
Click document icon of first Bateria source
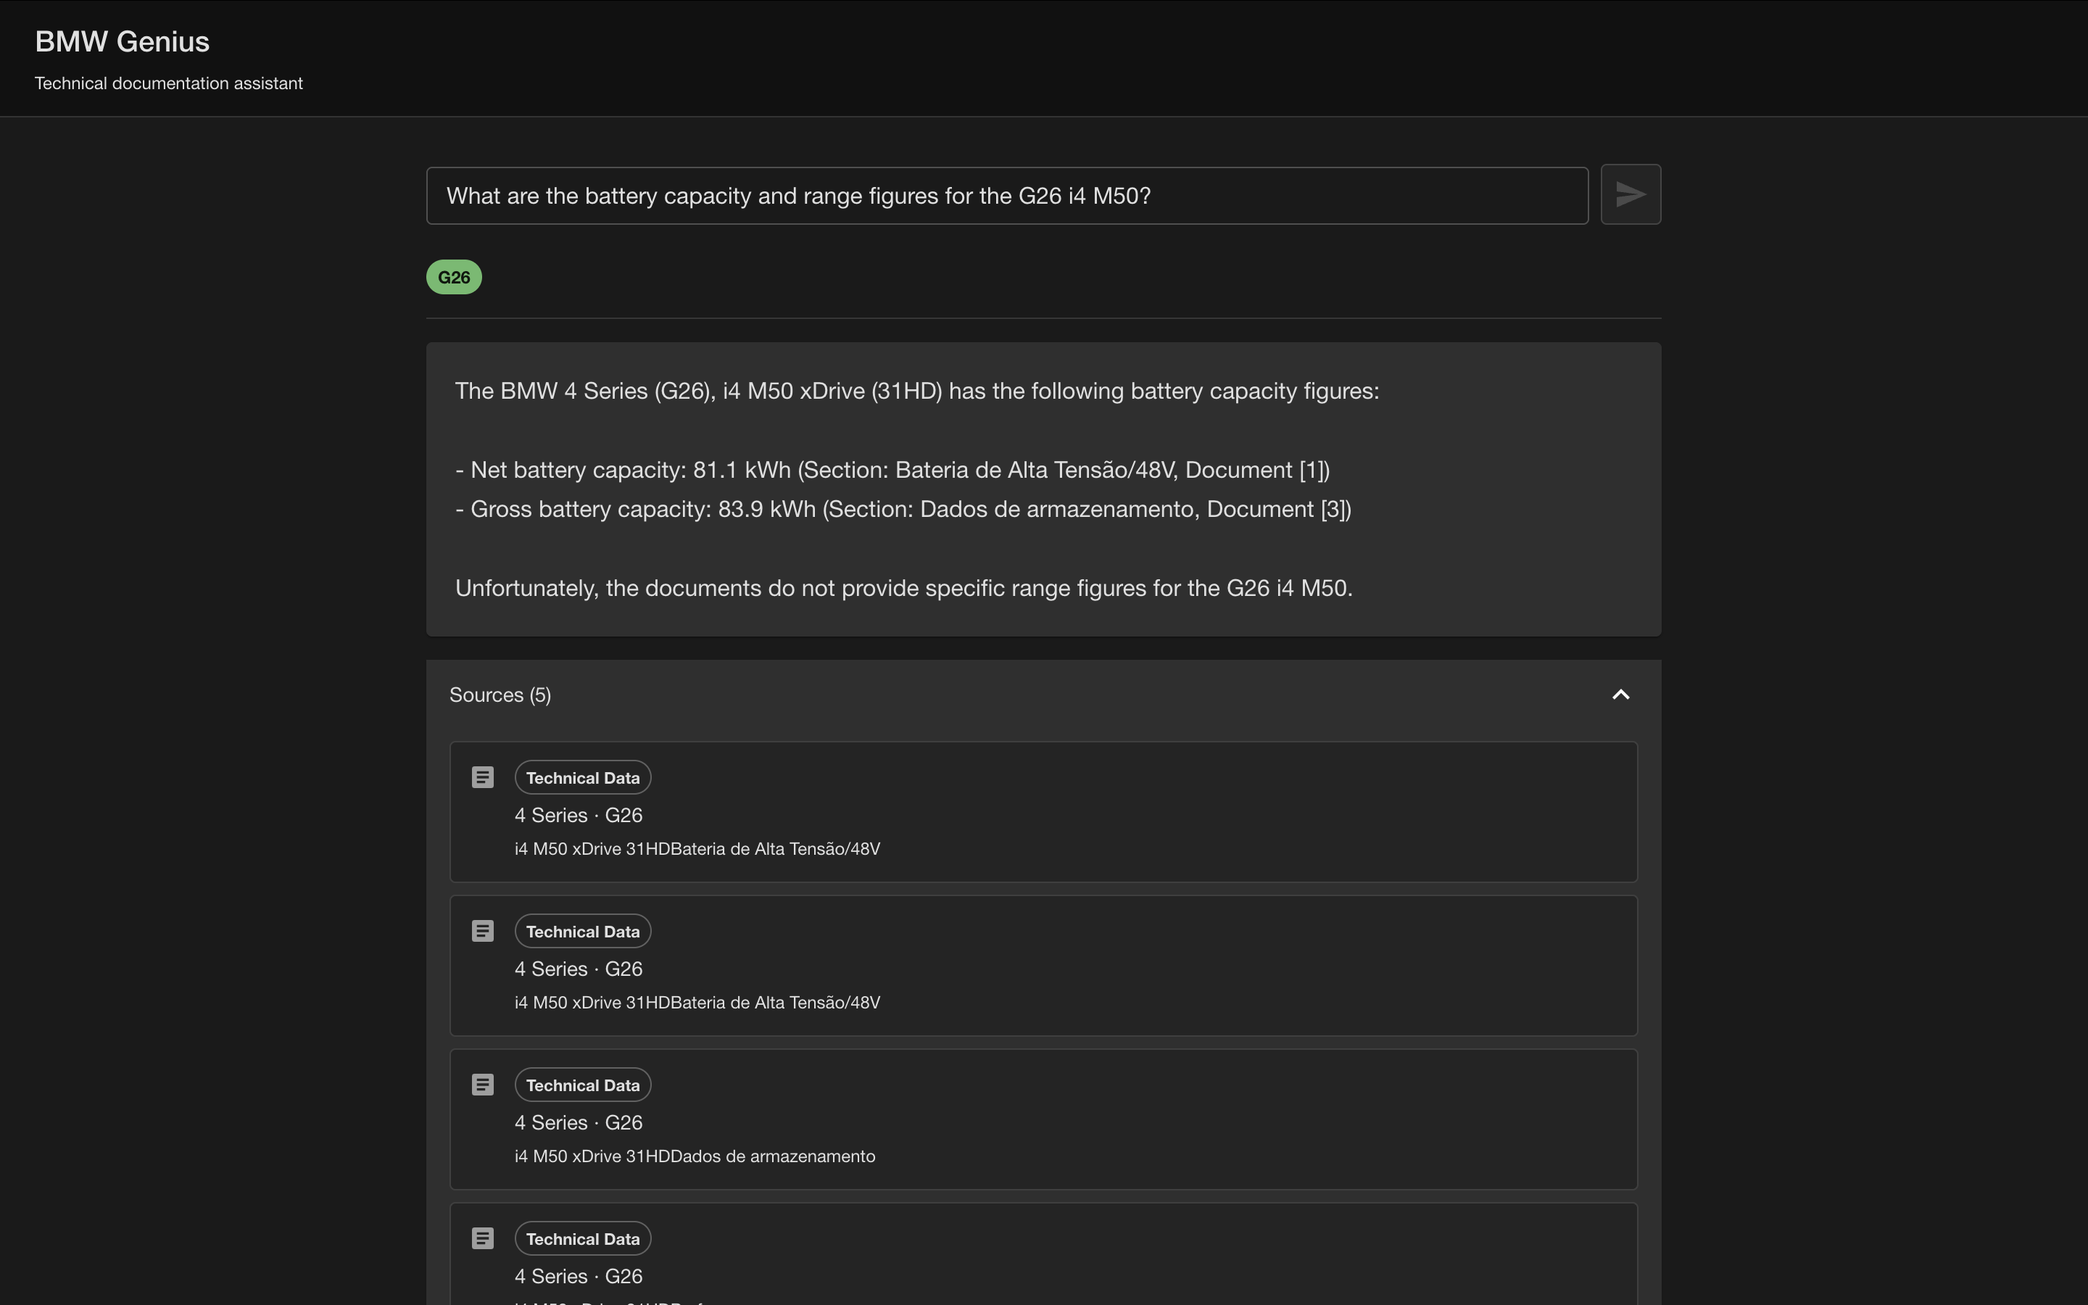(x=483, y=778)
